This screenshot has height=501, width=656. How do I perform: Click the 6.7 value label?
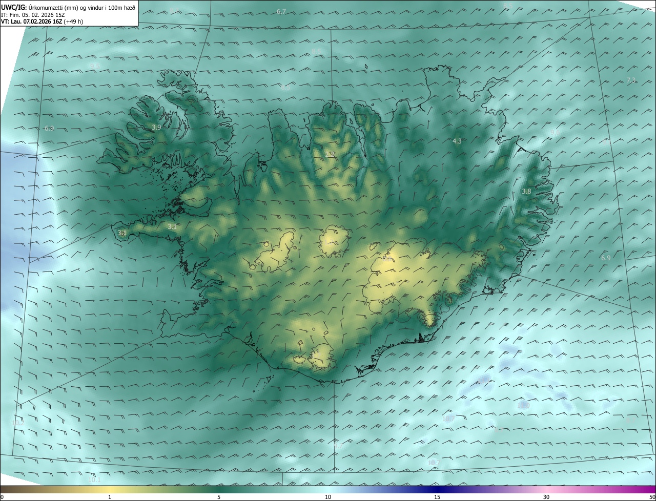(281, 11)
